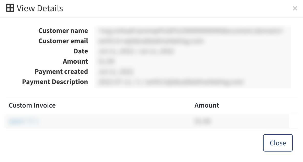The image size is (303, 162).
Task: Dismiss the dialog with the top-right X
Action: point(295,8)
